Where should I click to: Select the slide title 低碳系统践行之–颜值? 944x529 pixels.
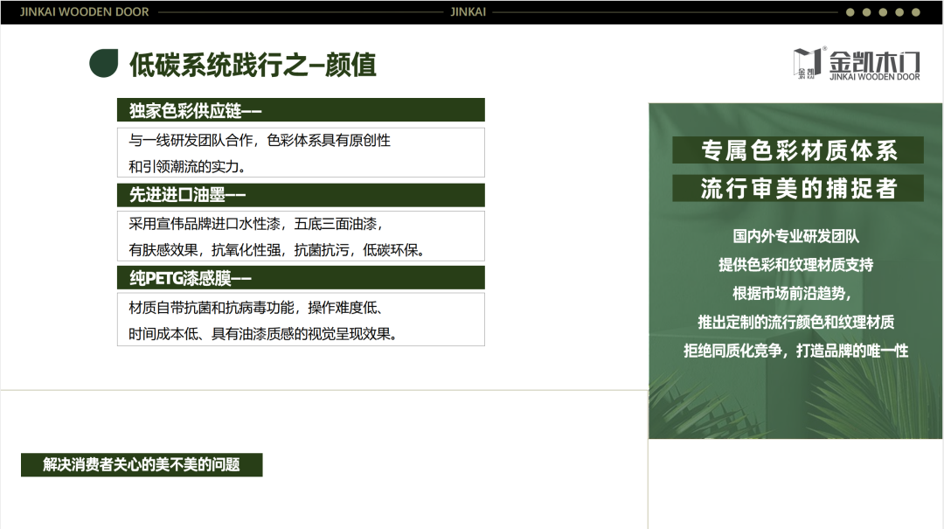click(253, 65)
